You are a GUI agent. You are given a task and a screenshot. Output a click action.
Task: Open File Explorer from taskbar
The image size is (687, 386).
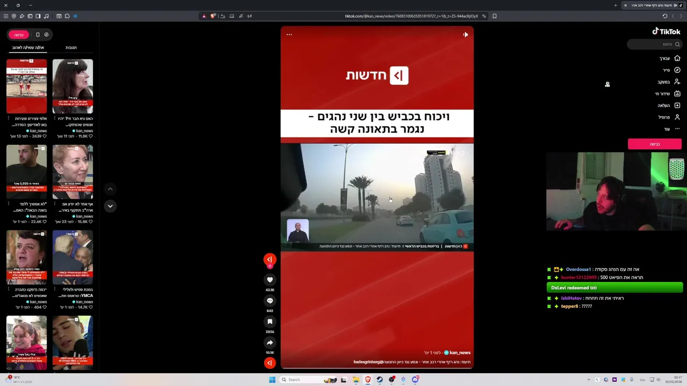point(355,380)
